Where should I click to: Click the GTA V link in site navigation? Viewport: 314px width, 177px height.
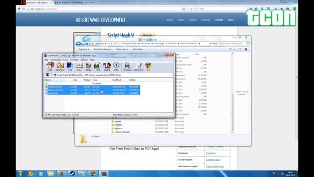(181, 20)
